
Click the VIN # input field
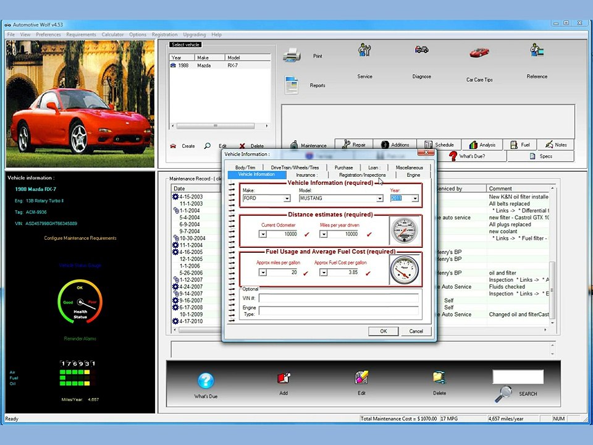pos(339,298)
